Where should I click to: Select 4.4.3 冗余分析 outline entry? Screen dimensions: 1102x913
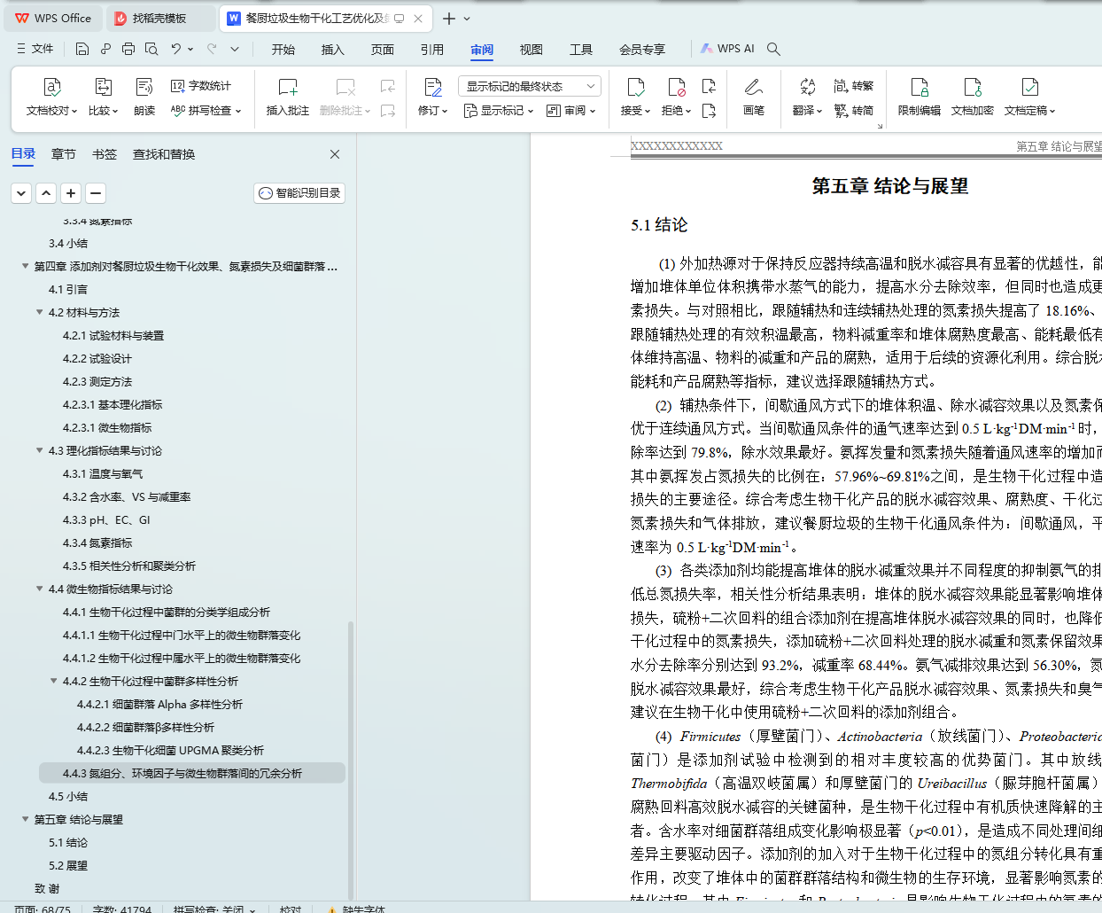191,773
